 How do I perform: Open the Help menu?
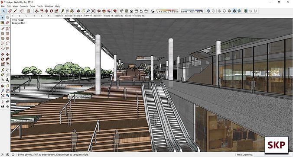[58, 6]
